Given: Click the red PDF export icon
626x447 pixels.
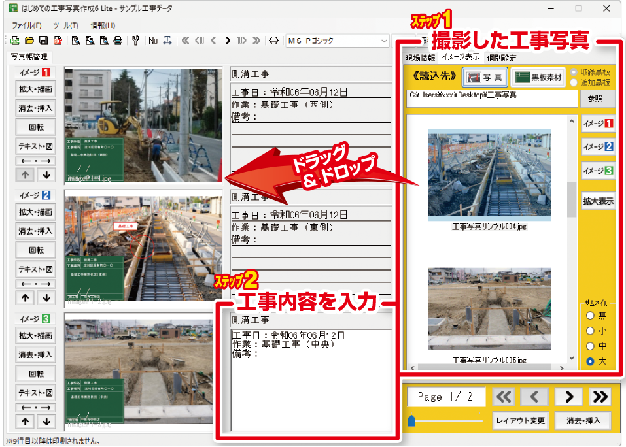Looking at the screenshot, I should tap(58, 41).
